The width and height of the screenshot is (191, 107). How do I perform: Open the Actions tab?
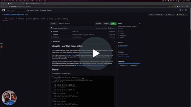click(29, 19)
